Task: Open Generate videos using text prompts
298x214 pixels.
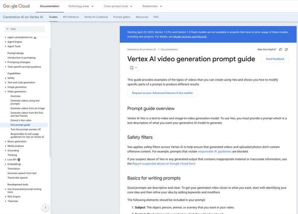Action: coord(25,102)
